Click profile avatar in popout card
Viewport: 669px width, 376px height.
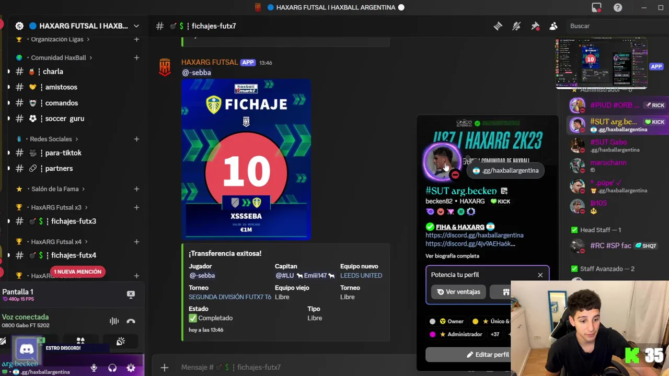pyautogui.click(x=442, y=162)
